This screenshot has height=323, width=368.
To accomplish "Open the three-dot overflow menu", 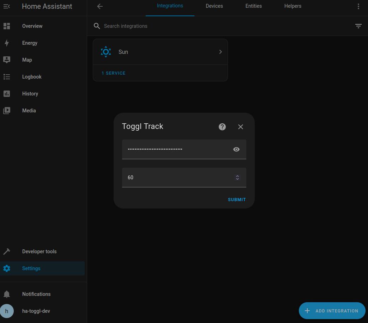I will (358, 6).
